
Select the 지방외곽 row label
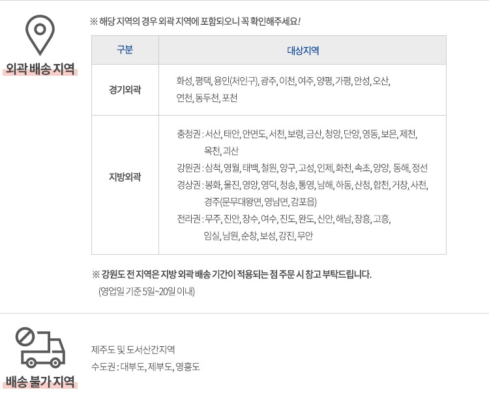click(x=125, y=176)
